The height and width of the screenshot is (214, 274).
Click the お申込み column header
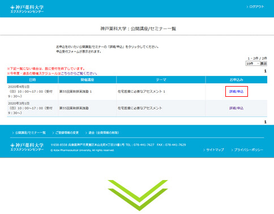236,80
